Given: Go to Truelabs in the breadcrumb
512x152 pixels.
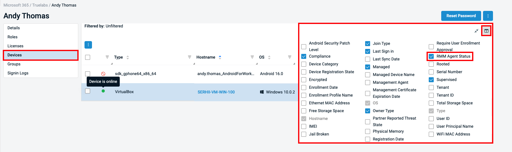Looking at the screenshot, I should pyautogui.click(x=40, y=5).
